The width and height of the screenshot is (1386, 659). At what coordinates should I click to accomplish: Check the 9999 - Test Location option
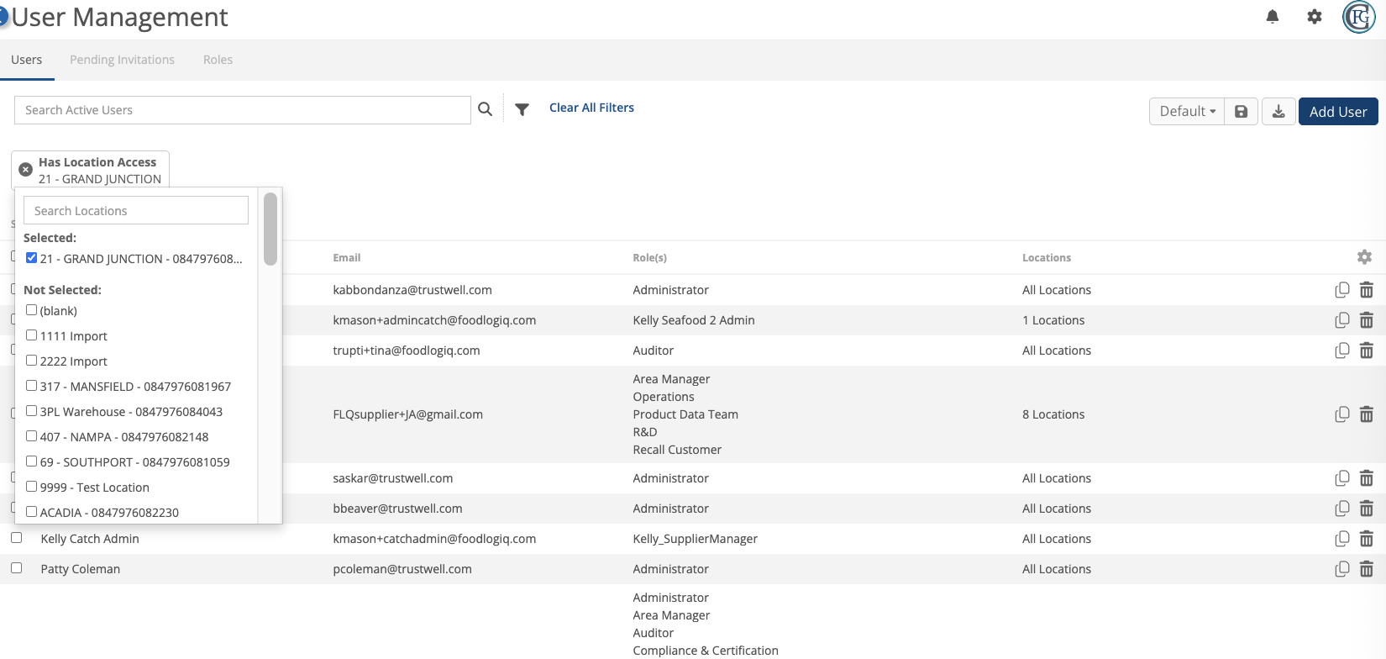click(x=31, y=487)
